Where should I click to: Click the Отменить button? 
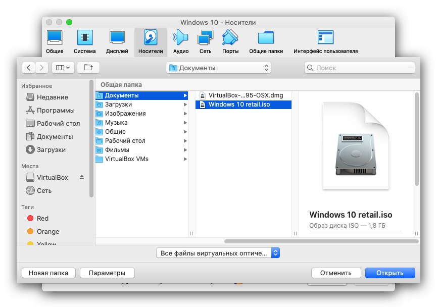(x=336, y=273)
